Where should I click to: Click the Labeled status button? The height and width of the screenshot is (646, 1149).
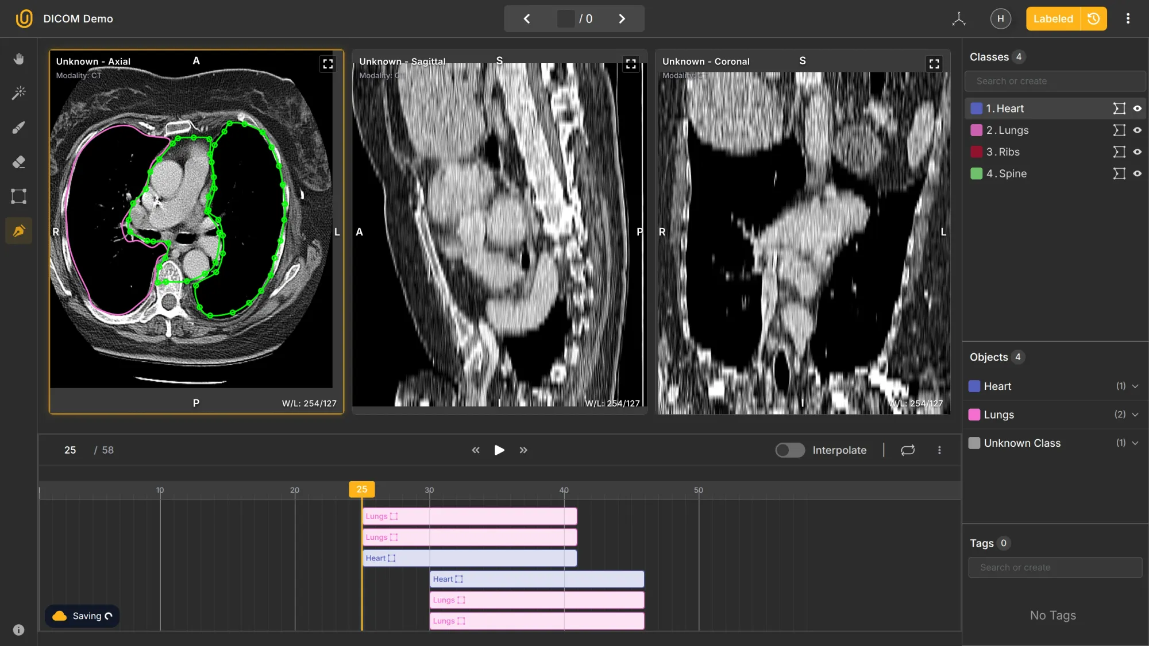point(1053,18)
